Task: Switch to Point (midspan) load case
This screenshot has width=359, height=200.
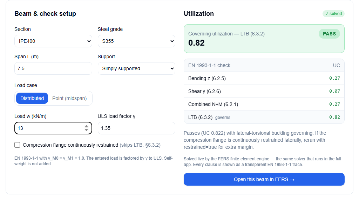Action: click(69, 98)
